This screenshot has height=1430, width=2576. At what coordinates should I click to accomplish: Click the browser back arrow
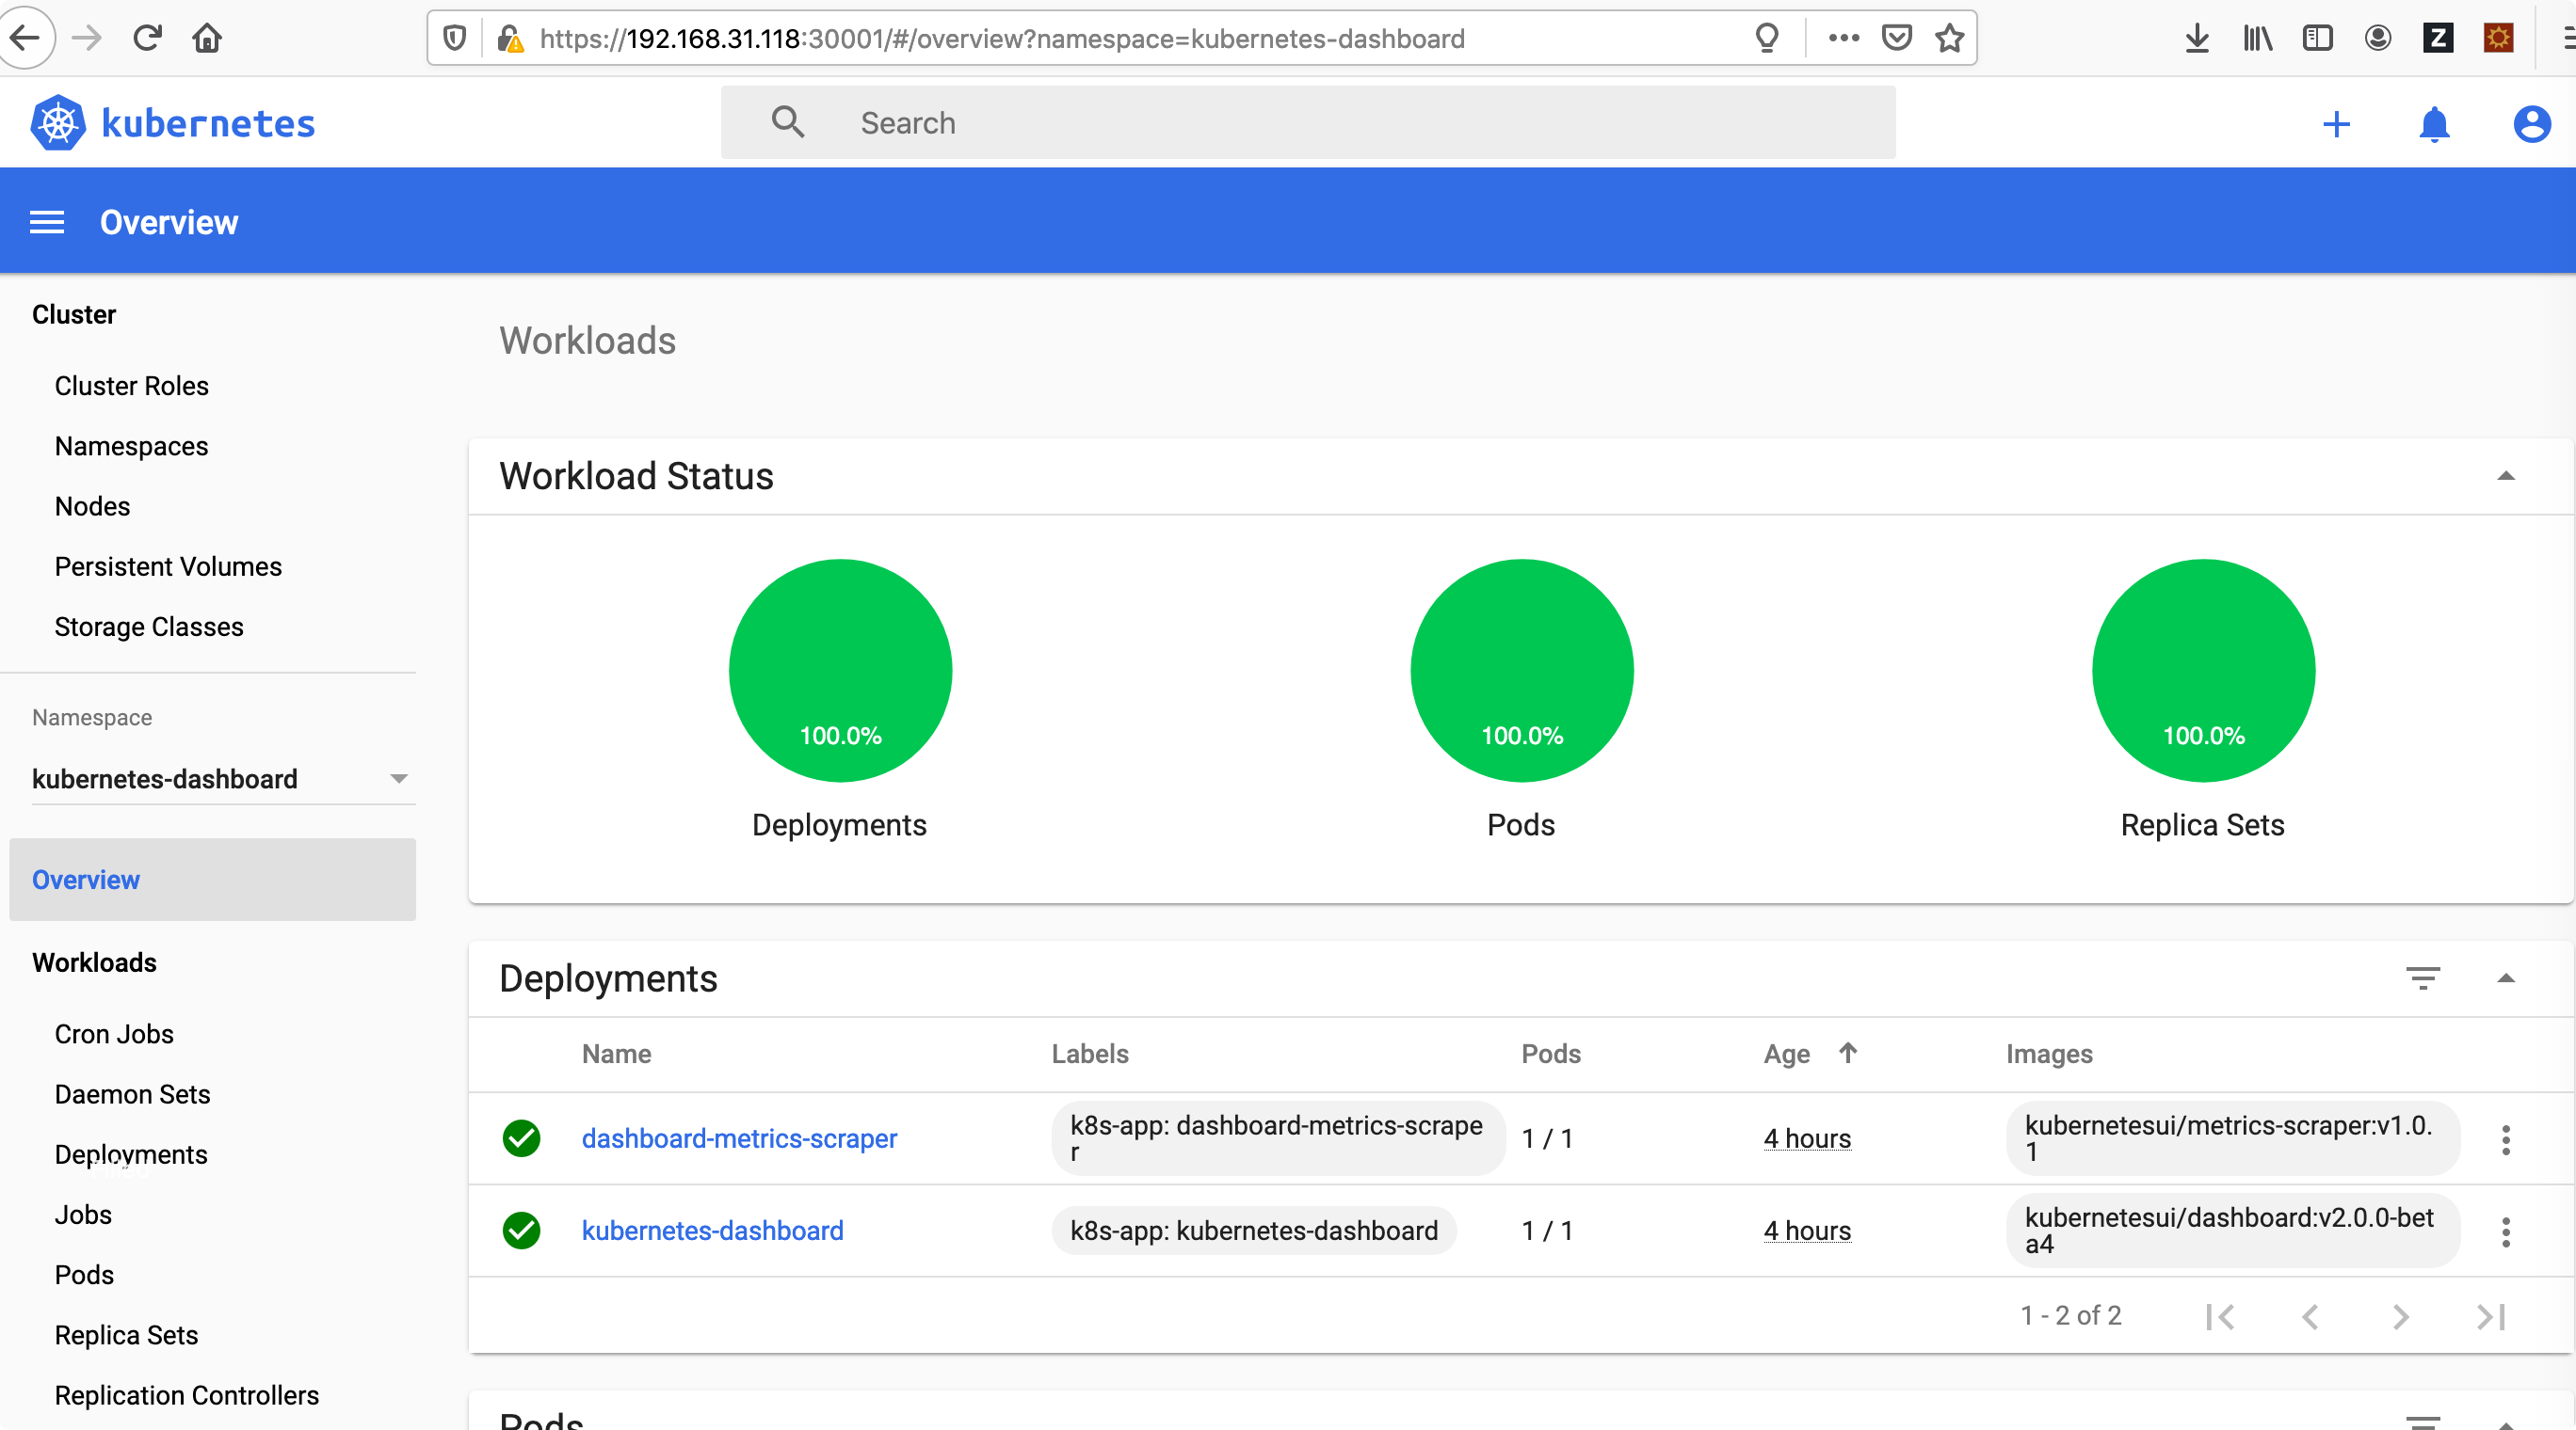coord(24,38)
